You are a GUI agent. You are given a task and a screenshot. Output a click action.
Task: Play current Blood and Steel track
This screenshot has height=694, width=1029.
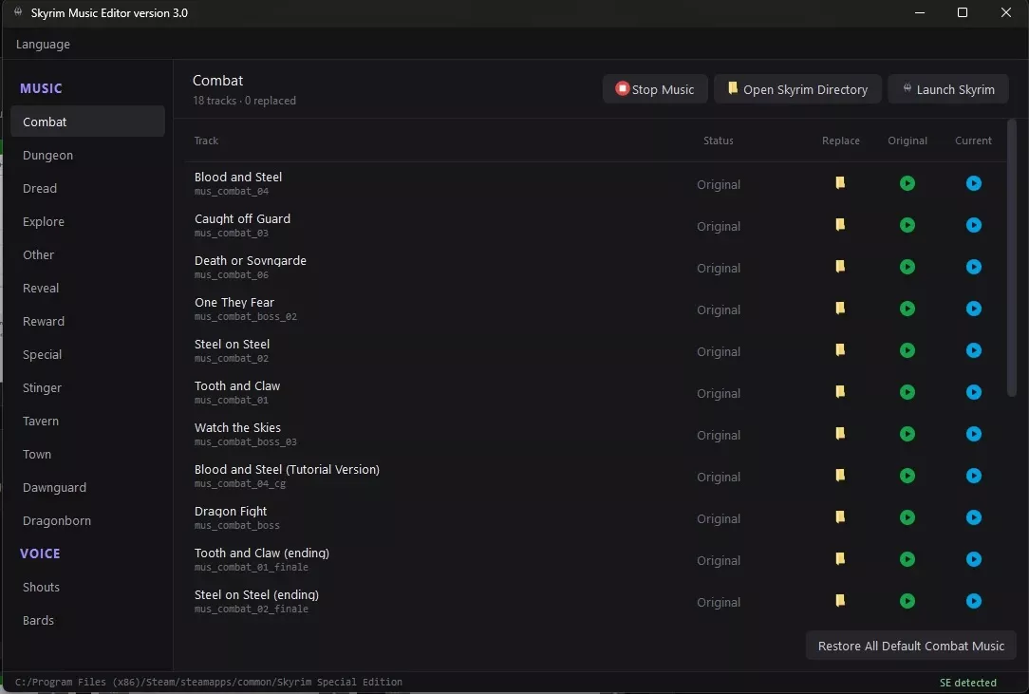pos(973,183)
